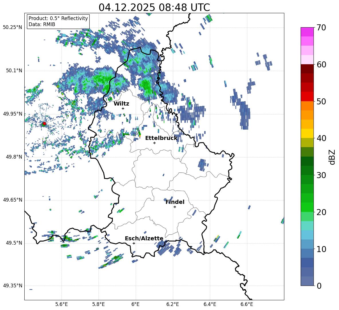Click the 50.25°N latitude label
339x310 pixels.
pos(13,28)
